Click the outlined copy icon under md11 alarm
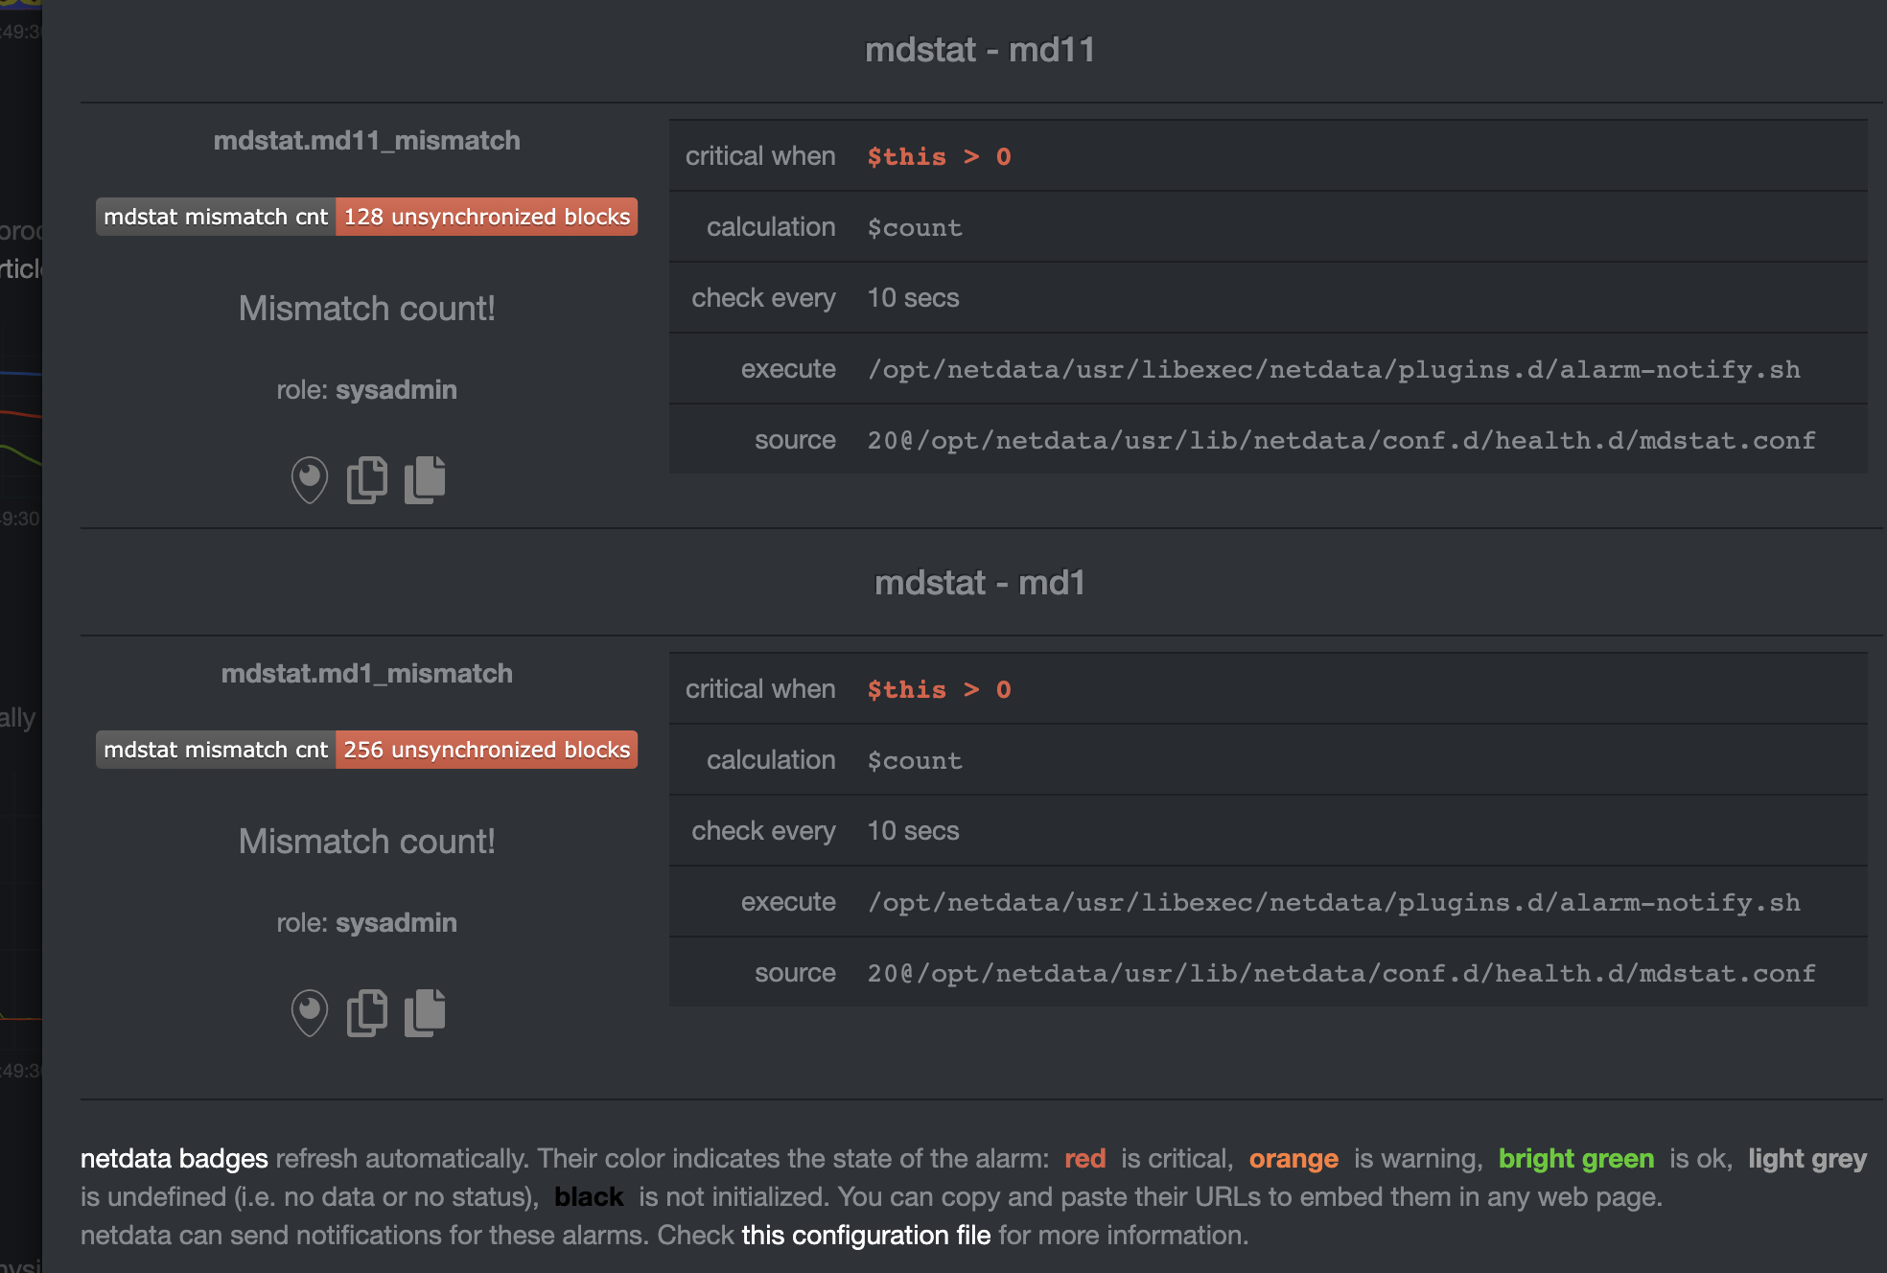This screenshot has height=1273, width=1887. tap(366, 479)
